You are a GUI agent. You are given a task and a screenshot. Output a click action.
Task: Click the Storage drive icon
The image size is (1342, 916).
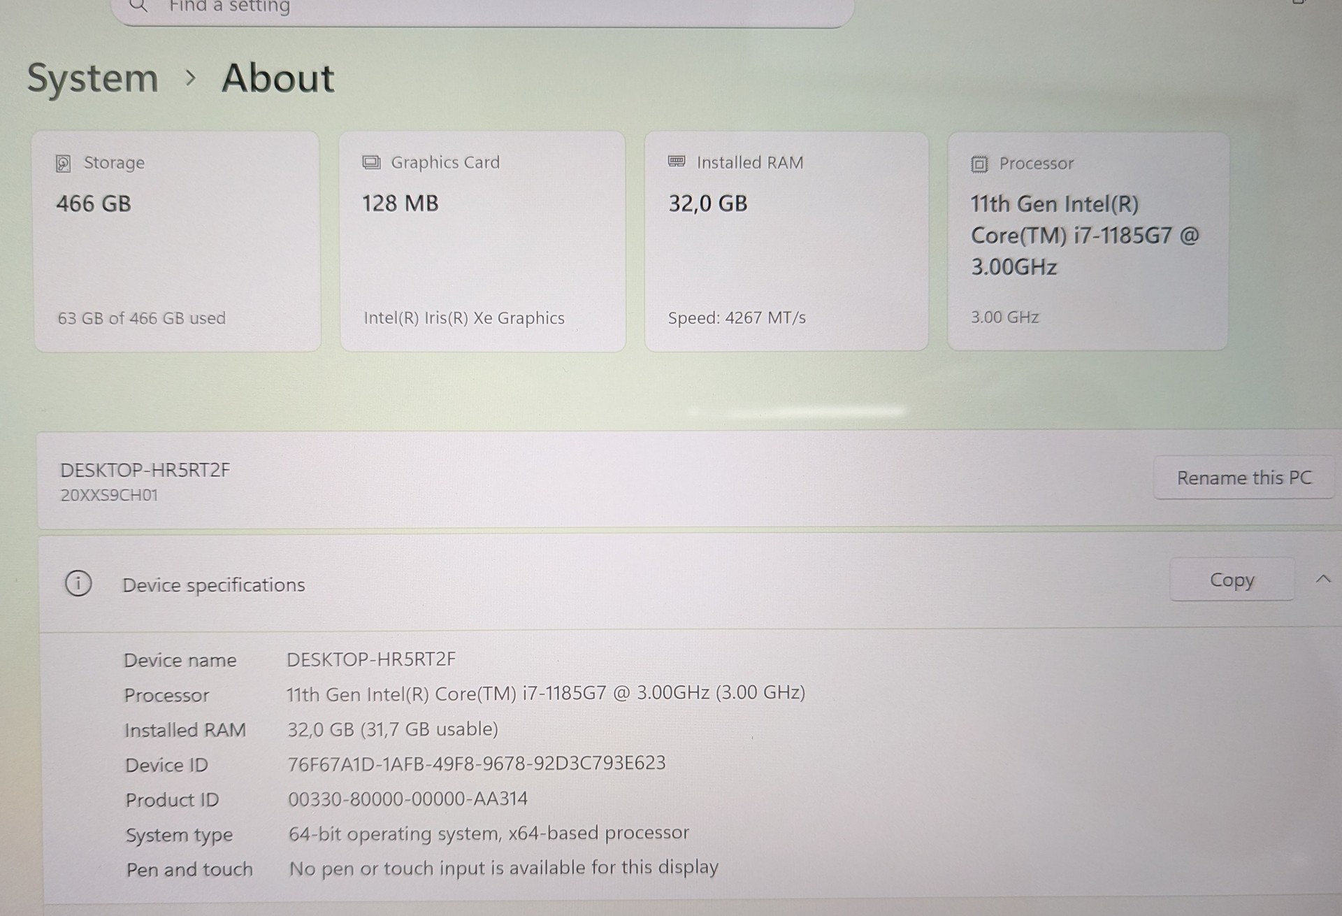pyautogui.click(x=63, y=164)
